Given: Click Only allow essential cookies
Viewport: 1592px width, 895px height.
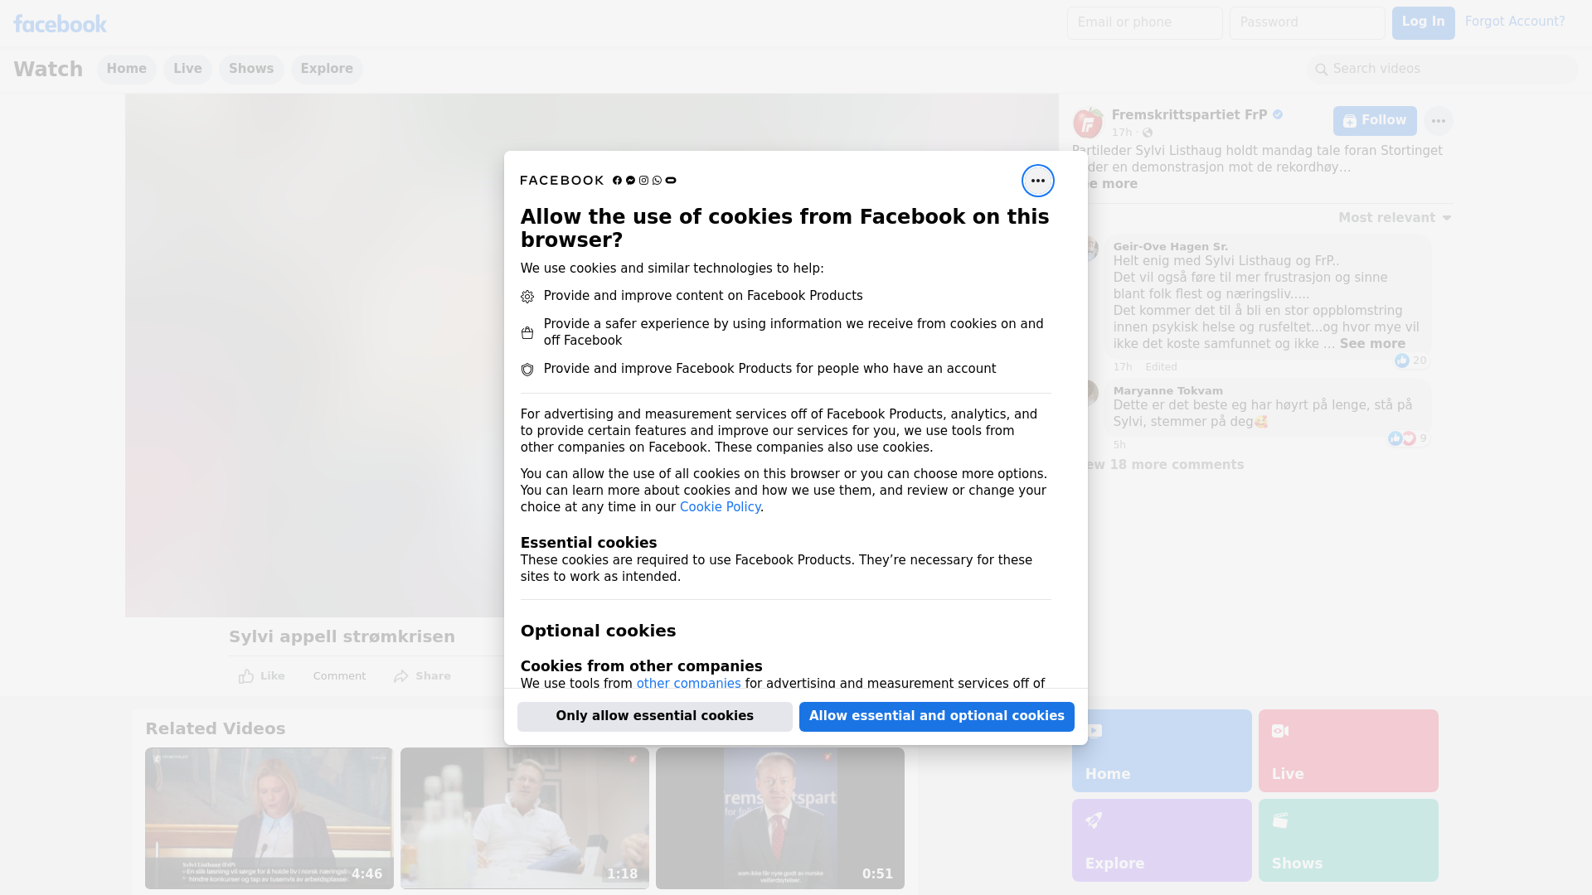Looking at the screenshot, I should coord(655,717).
